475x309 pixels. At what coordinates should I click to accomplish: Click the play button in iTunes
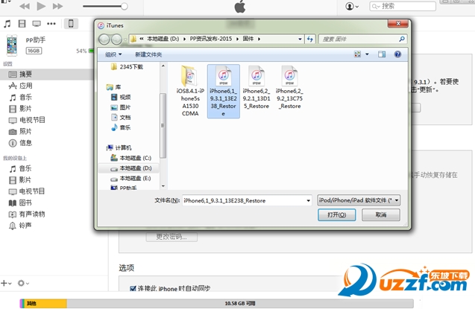tap(41, 6)
